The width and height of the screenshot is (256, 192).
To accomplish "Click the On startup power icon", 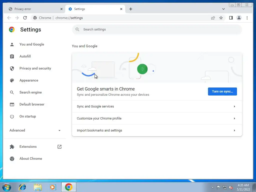I will pyautogui.click(x=12, y=116).
